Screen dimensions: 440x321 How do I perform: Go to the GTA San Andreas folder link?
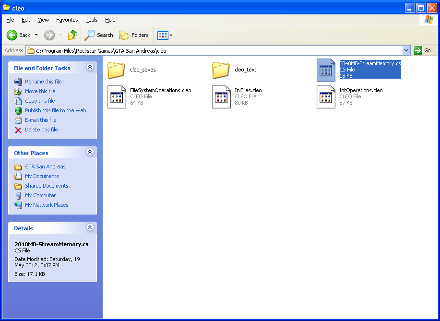[x=45, y=166]
